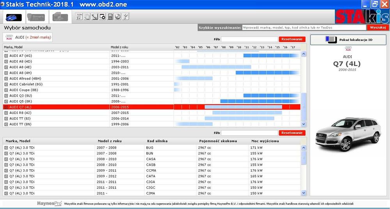
Task: Focus the lower Filtr input field
Action: [250, 133]
